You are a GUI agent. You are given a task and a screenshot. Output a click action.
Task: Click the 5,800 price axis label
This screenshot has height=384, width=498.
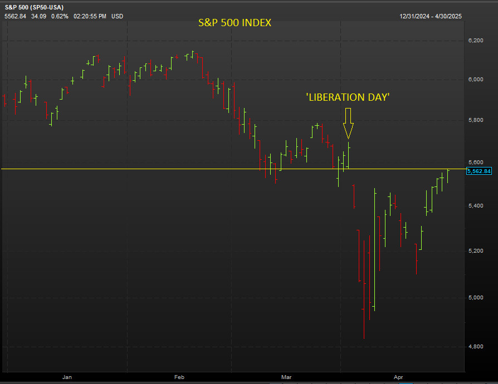click(x=476, y=120)
